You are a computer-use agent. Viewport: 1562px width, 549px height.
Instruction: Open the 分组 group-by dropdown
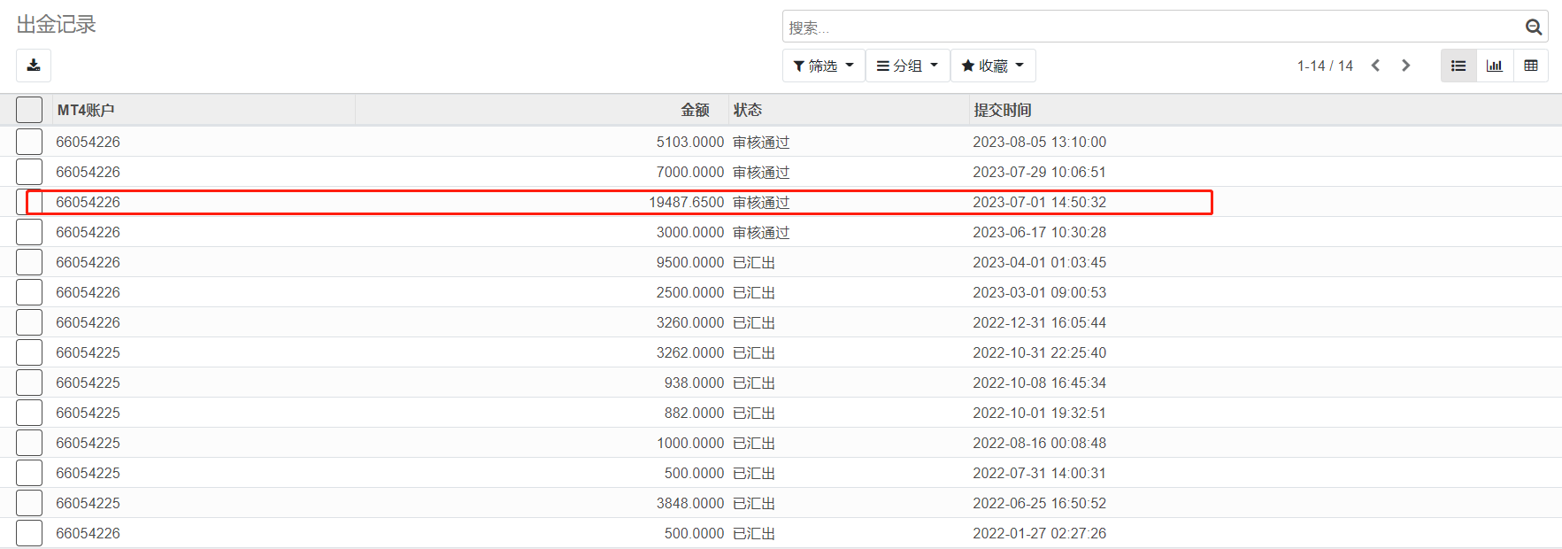point(907,66)
